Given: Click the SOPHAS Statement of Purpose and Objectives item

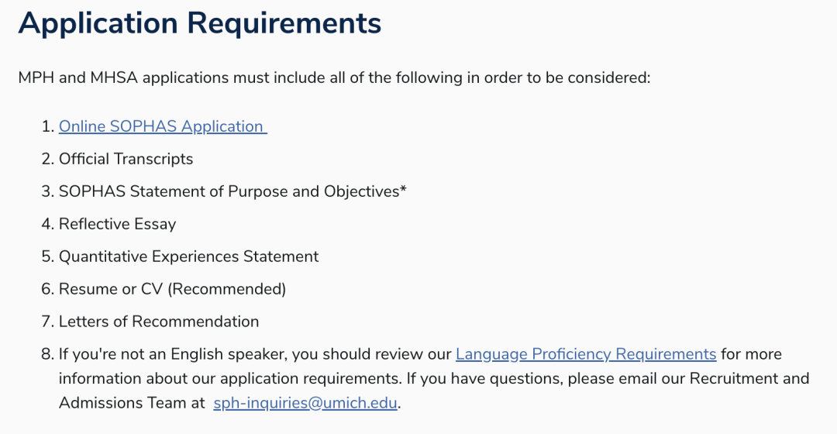Looking at the screenshot, I should coord(232,191).
